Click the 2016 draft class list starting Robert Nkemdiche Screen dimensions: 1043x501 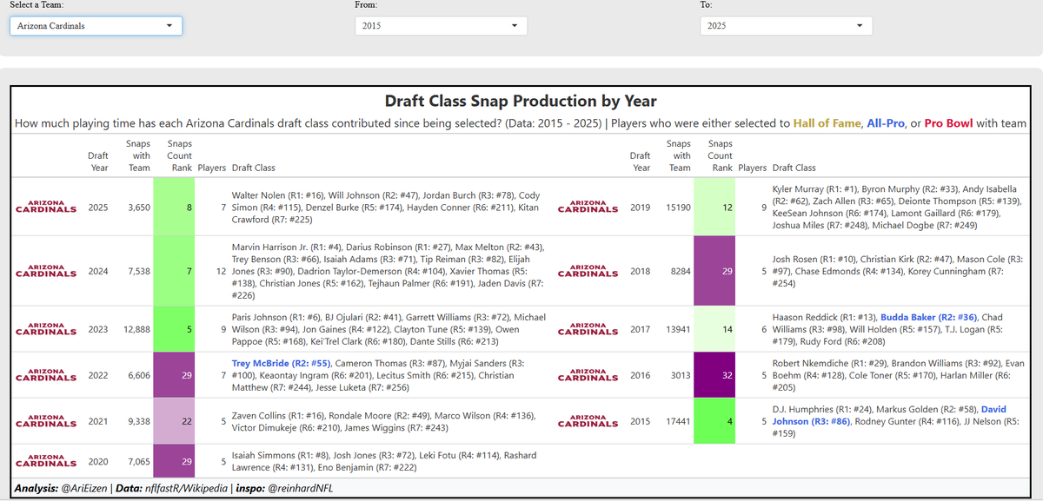(x=900, y=376)
